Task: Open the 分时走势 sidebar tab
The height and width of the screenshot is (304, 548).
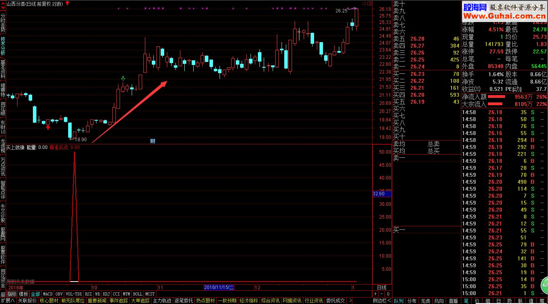Action: point(3,23)
